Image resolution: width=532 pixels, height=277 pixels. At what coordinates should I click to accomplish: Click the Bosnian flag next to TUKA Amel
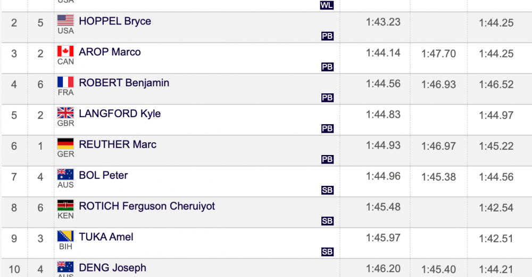click(65, 236)
